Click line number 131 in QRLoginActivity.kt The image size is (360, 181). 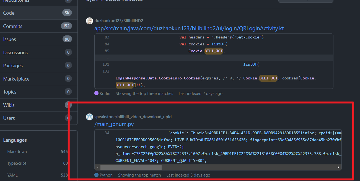106,64
